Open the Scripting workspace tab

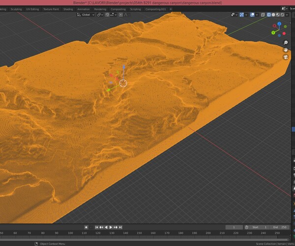135,9
